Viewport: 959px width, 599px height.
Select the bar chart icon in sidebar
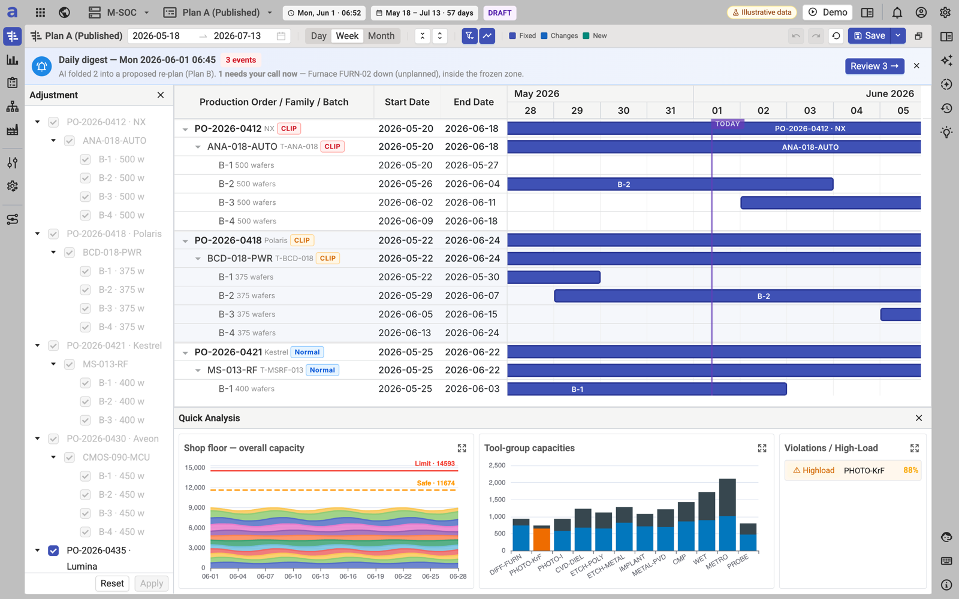click(12, 60)
